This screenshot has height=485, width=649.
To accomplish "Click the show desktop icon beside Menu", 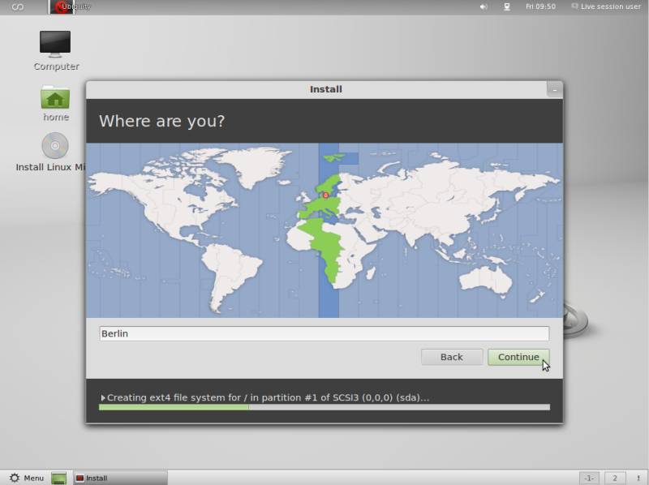I will pos(59,478).
